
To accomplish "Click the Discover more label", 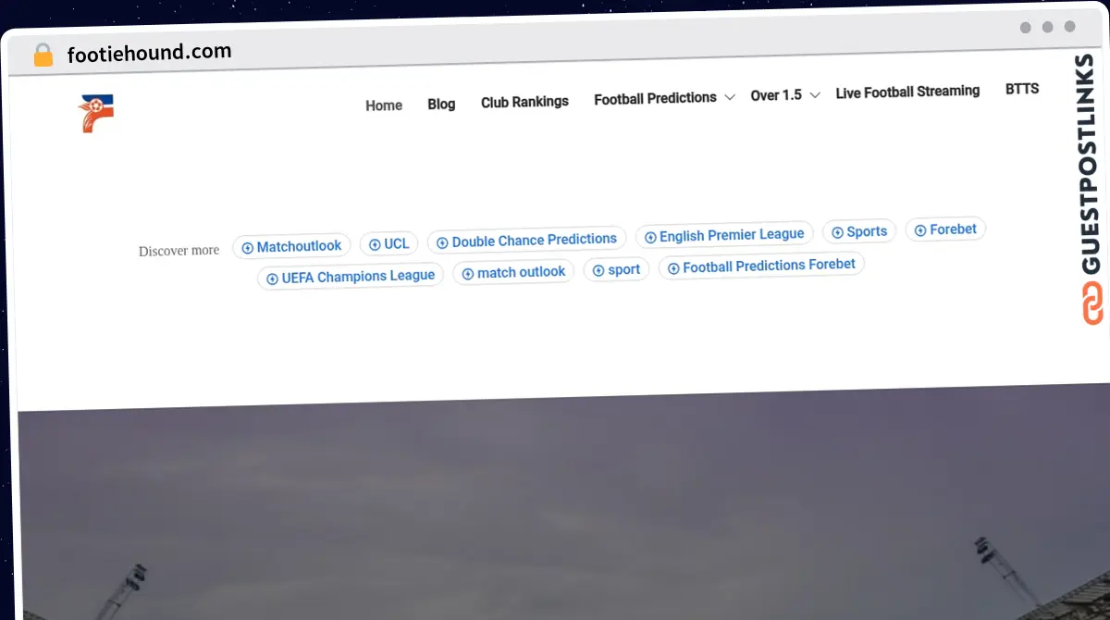I will 179,251.
